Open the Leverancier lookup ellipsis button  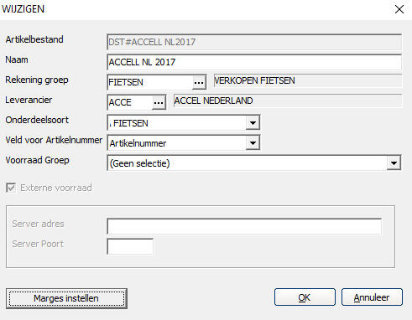tap(159, 102)
